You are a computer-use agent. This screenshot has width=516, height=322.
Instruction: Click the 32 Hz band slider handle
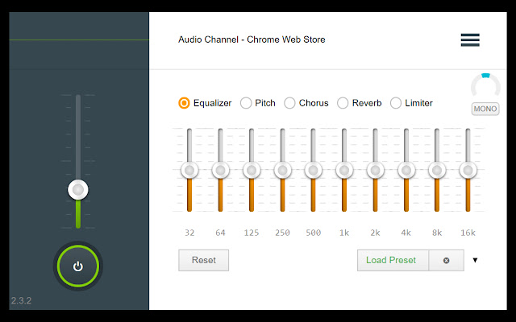click(x=189, y=170)
